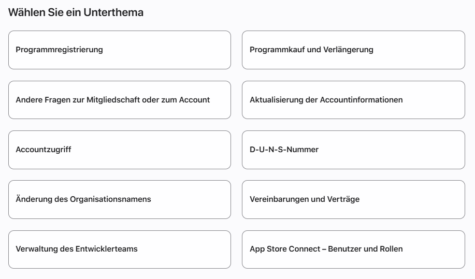Choose the account access subtopic tile
Image resolution: width=475 pixels, height=279 pixels.
[120, 150]
